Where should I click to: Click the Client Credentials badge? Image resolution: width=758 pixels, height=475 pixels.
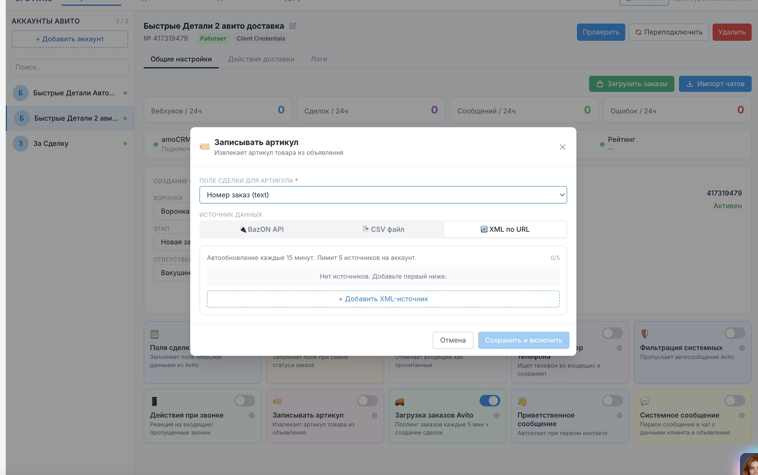point(261,38)
